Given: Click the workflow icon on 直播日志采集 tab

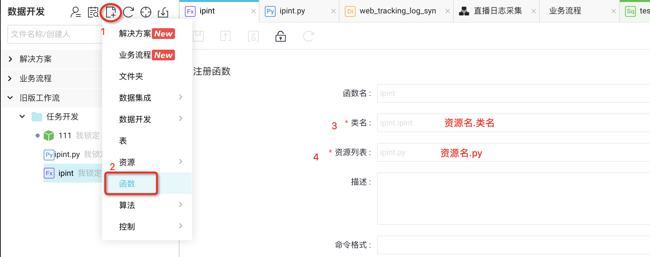Looking at the screenshot, I should pyautogui.click(x=464, y=11).
